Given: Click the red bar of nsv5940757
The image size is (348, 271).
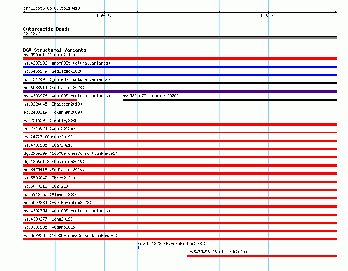Looking at the screenshot, I should click(x=180, y=198).
